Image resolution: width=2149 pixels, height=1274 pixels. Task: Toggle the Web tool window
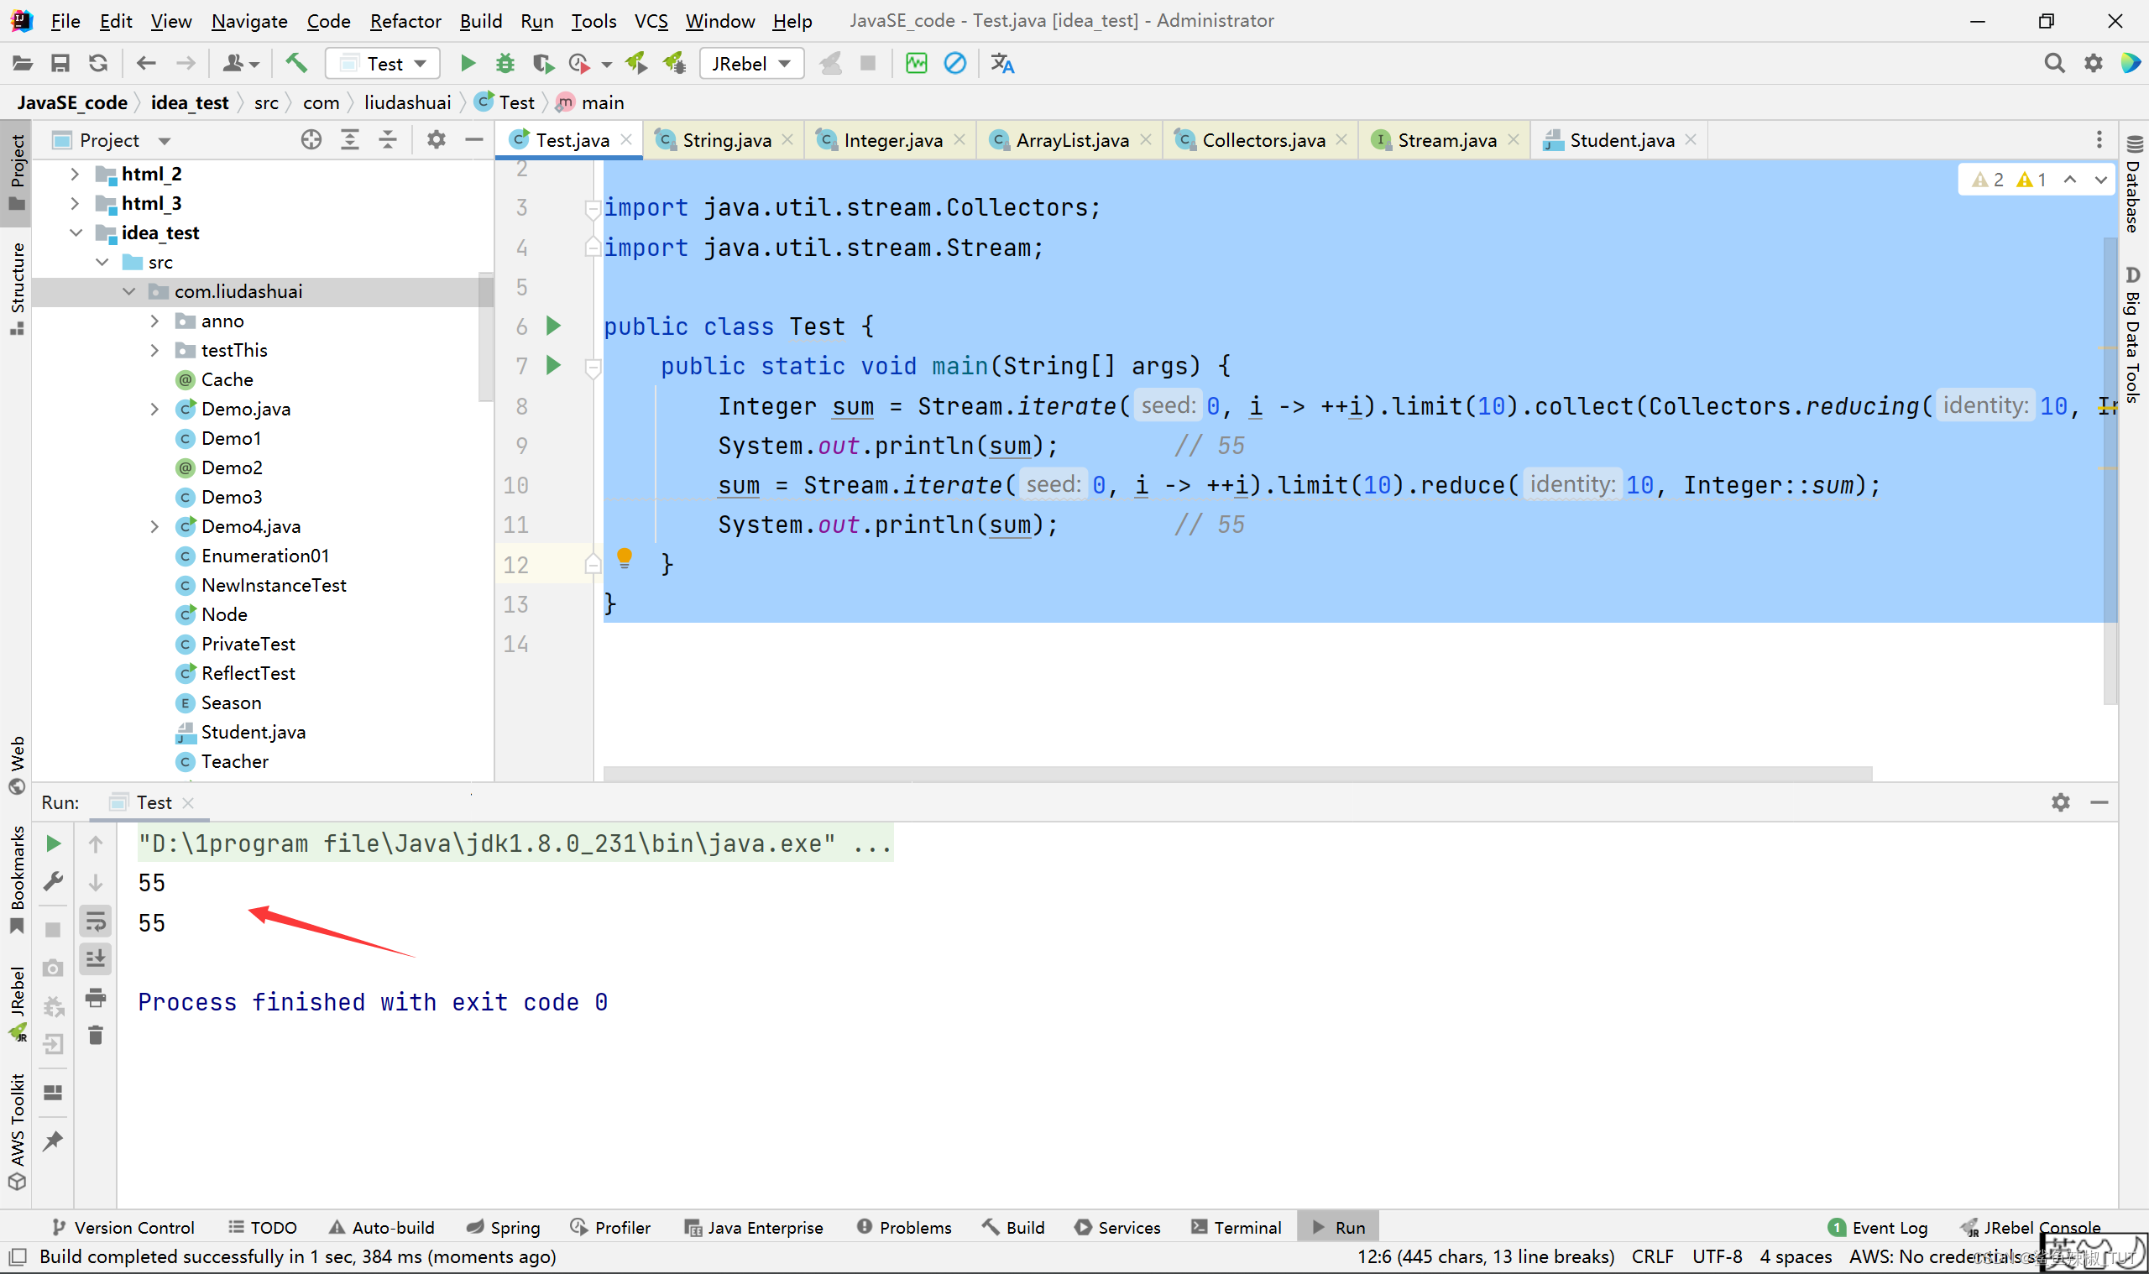point(16,765)
